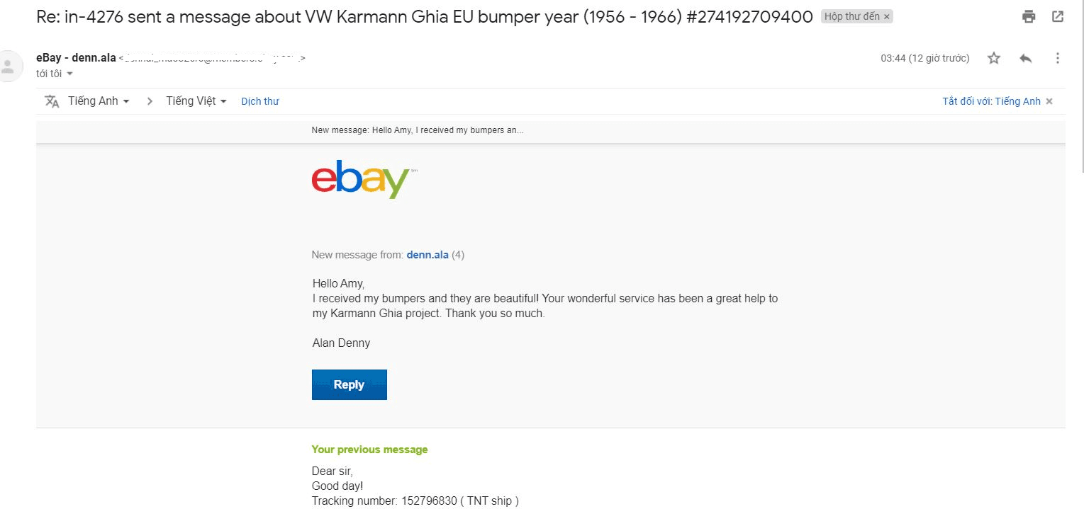
Task: Click the Dịch thư translate link
Action: click(x=260, y=101)
